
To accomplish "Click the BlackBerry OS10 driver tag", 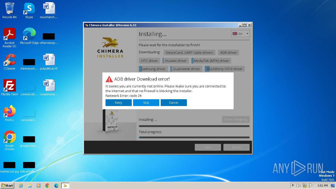I will coord(224,69).
